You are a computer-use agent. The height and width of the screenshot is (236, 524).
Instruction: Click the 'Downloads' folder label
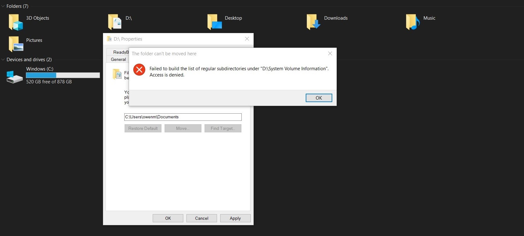tap(336, 18)
